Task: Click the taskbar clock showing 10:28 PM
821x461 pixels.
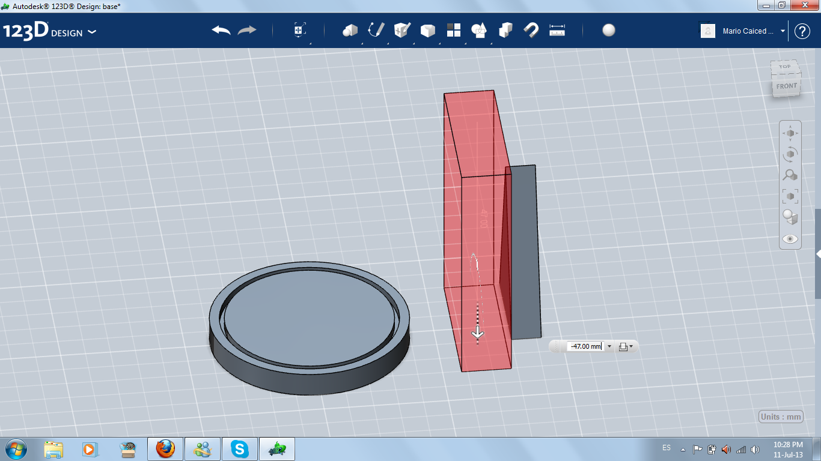Action: tap(788, 449)
